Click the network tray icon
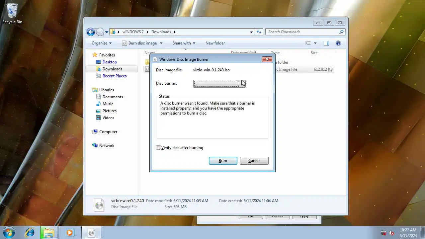 click(383, 233)
